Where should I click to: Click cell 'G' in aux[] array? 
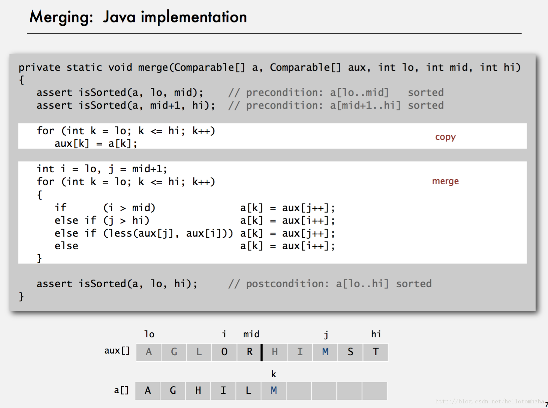tap(174, 352)
